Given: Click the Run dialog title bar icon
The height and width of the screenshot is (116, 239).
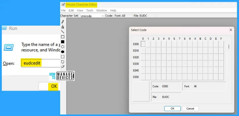Looking at the screenshot, I should [4, 28].
